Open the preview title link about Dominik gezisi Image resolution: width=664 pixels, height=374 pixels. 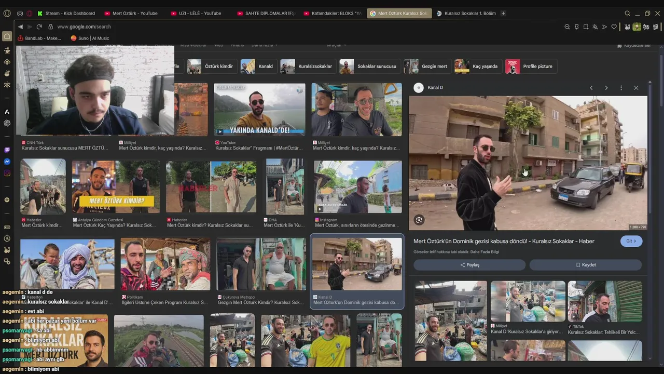pyautogui.click(x=504, y=241)
